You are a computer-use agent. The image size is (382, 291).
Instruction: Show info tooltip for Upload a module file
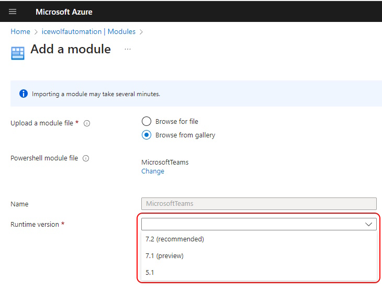pos(87,123)
